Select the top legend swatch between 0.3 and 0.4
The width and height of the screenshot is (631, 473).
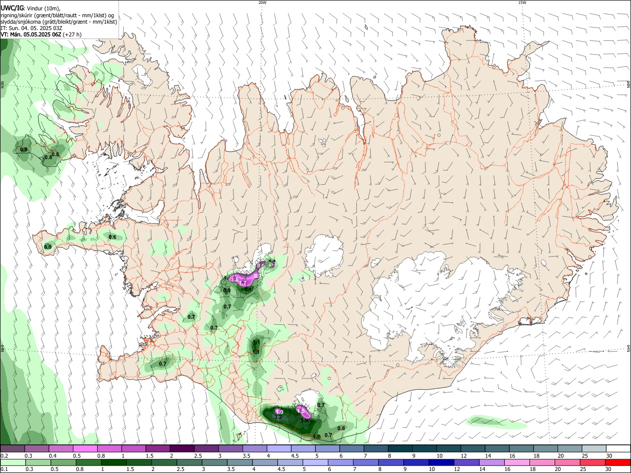point(36,449)
